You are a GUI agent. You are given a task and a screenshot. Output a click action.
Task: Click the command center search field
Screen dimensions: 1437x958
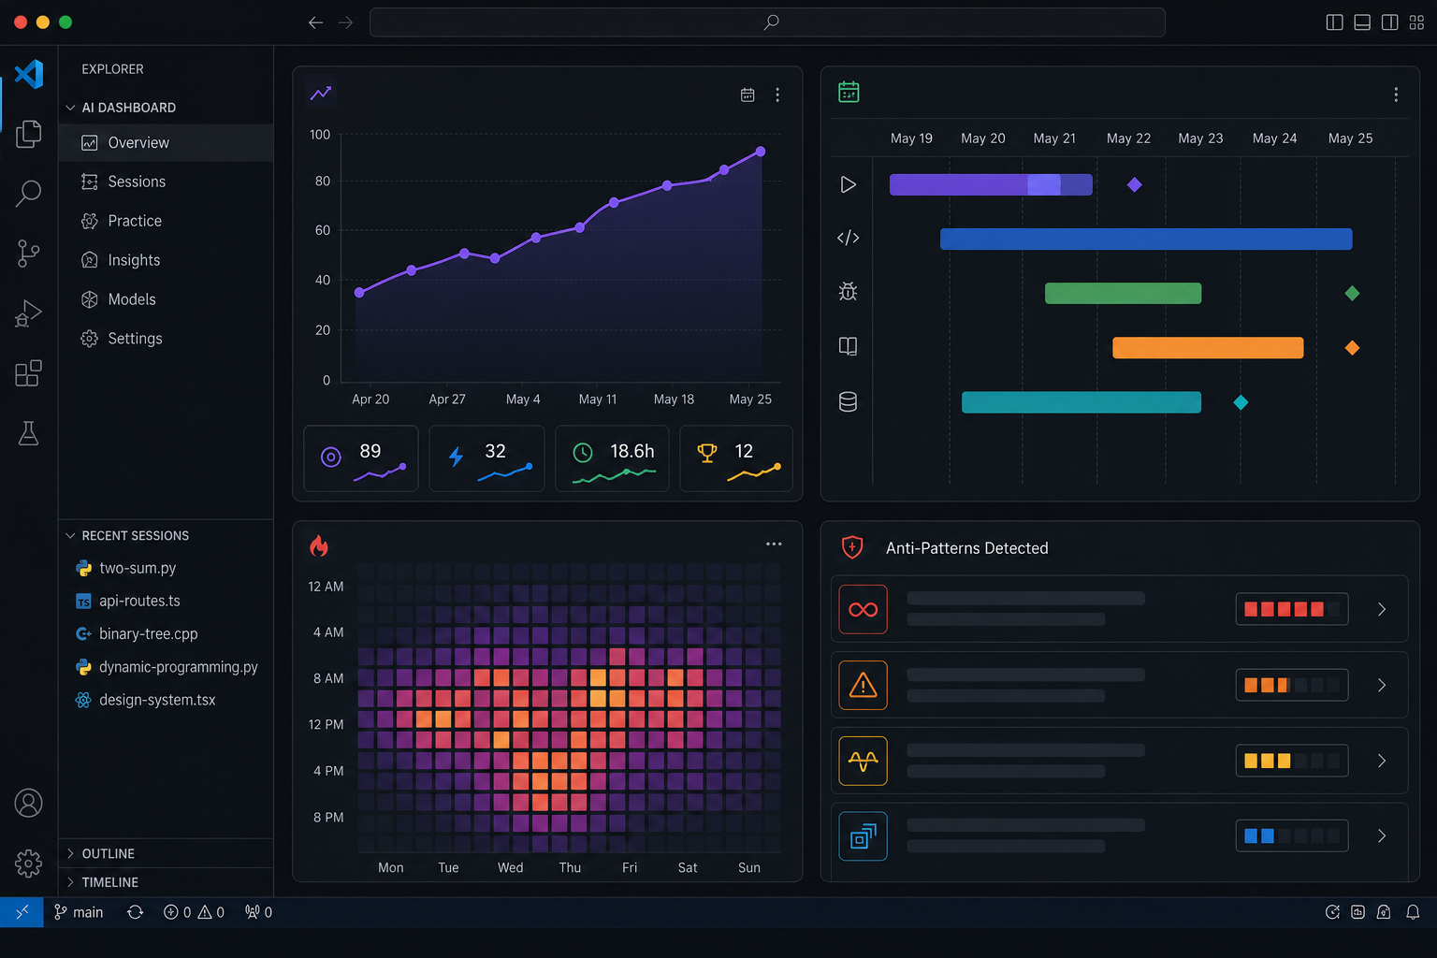(767, 22)
